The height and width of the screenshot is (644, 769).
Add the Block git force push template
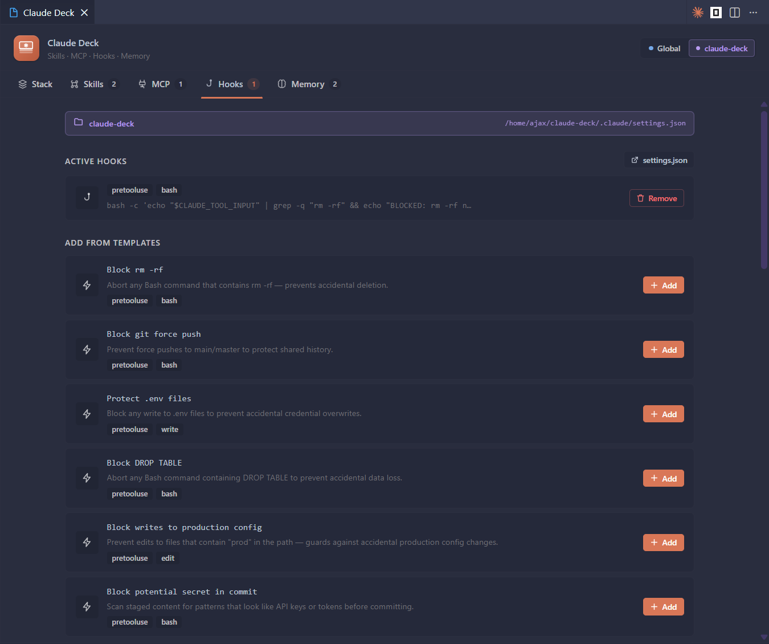click(x=664, y=350)
